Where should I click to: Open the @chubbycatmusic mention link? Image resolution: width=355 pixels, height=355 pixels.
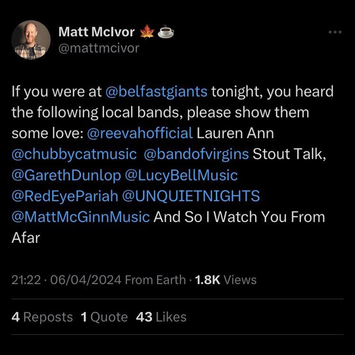click(74, 154)
